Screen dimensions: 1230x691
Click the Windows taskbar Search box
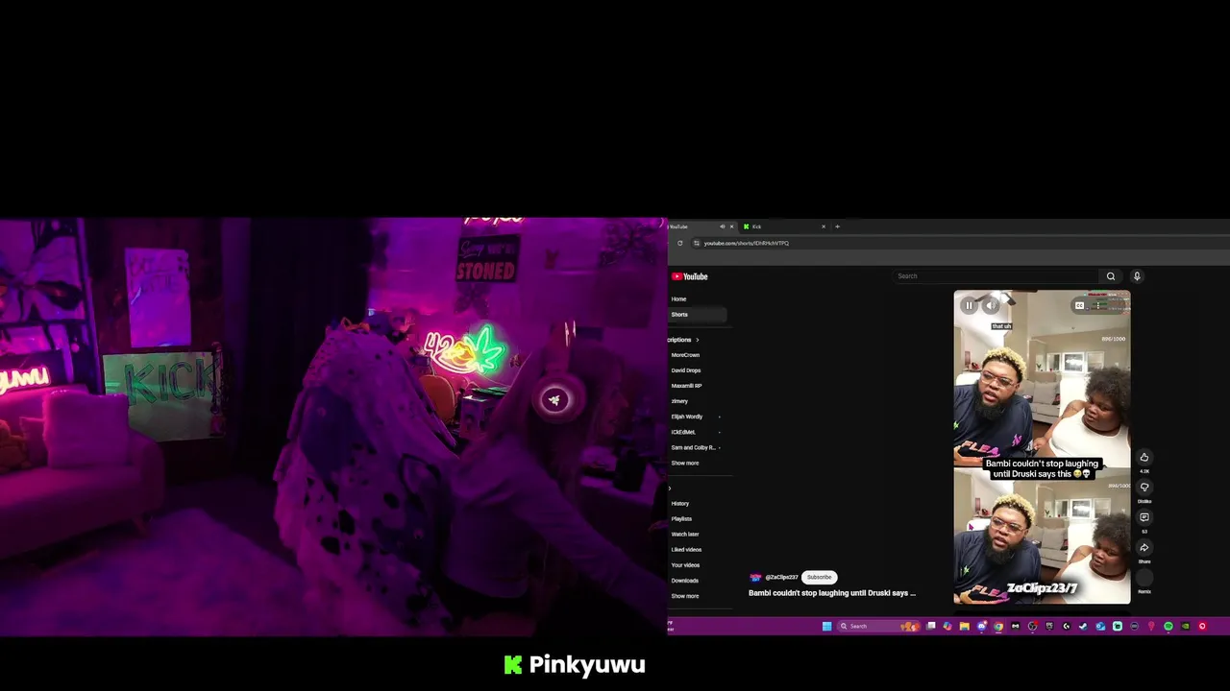pos(880,626)
